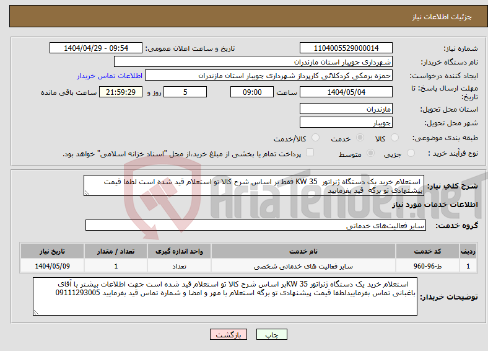Click the تاریخ نیاز column header
This screenshot has width=488, height=351.
click(52, 251)
